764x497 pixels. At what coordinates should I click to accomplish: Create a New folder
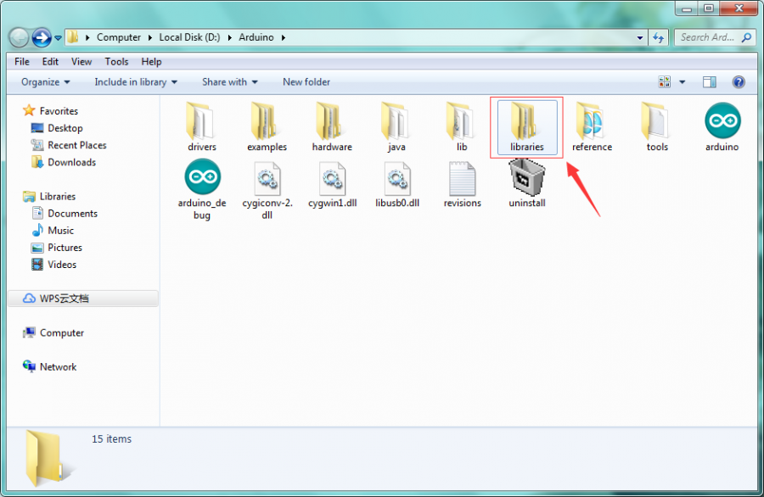(x=306, y=81)
